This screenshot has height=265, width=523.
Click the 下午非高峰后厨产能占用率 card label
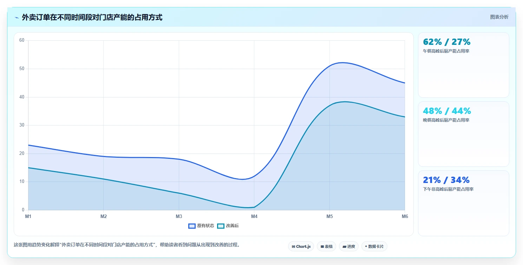click(448, 189)
